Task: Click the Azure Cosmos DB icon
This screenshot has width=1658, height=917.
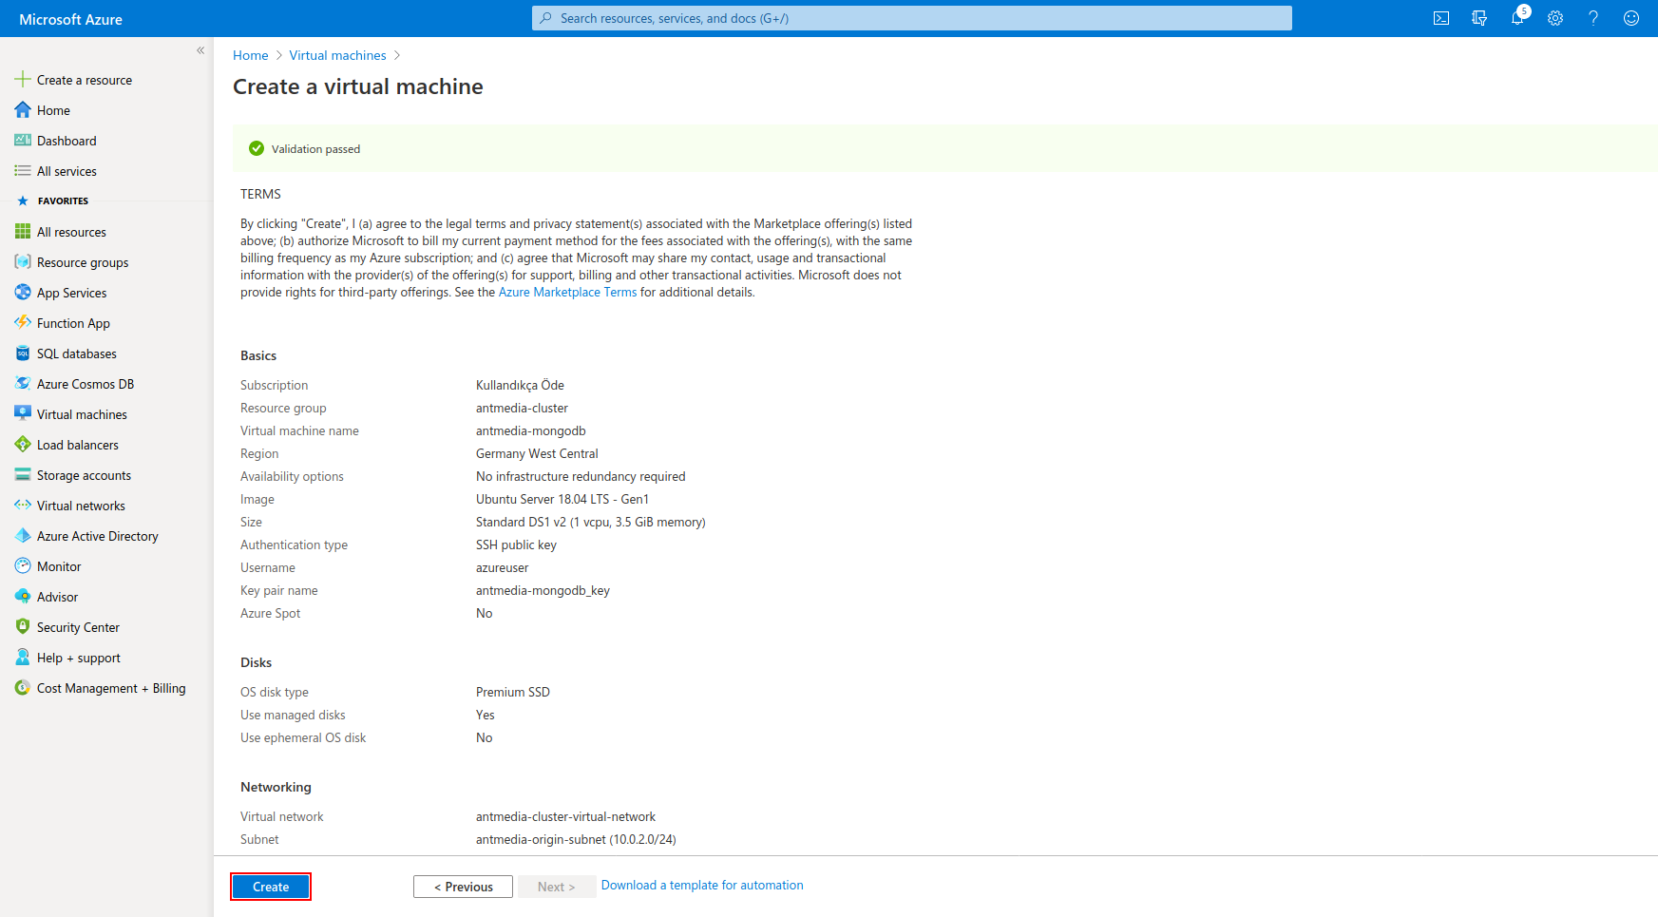Action: 23,384
